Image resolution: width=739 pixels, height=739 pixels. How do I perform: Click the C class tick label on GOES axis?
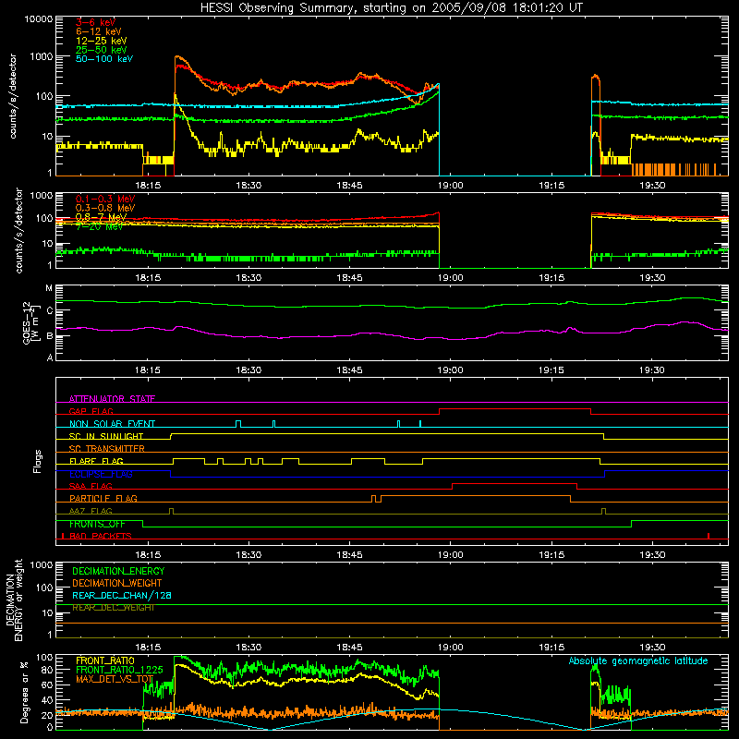(50, 311)
